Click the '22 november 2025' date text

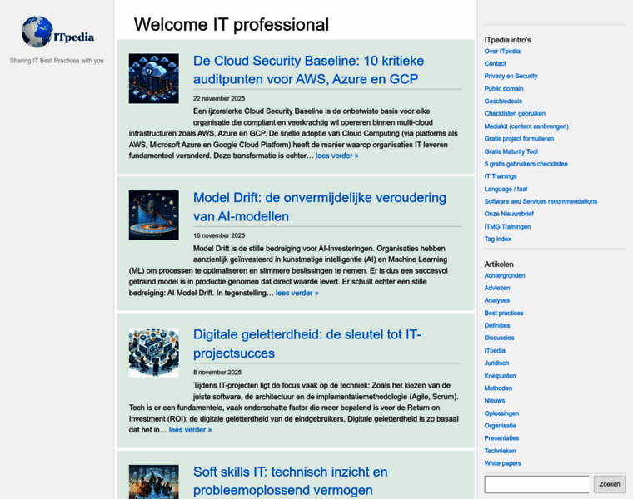click(x=219, y=99)
